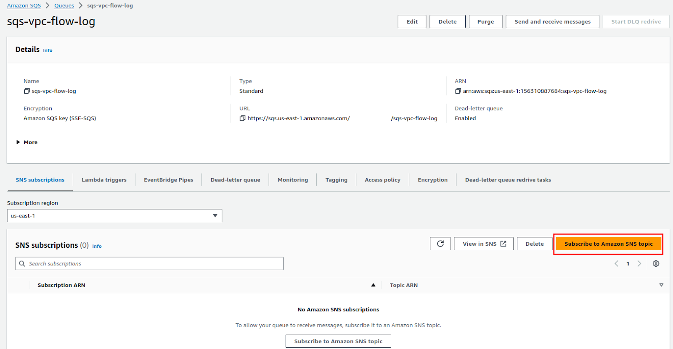Open Send and receive messages
The image size is (673, 349).
552,21
